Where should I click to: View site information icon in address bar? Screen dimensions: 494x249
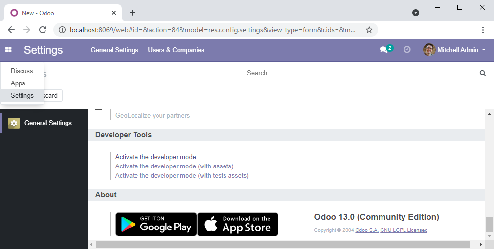pos(63,30)
